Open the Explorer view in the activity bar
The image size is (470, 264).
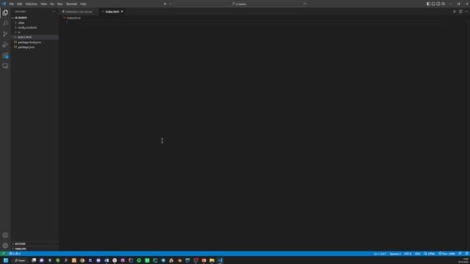click(x=5, y=12)
